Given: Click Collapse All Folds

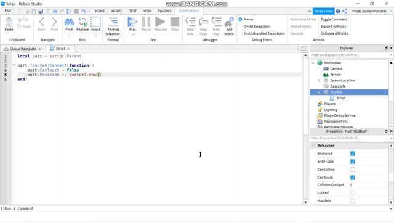Looking at the screenshot, I should click(x=334, y=33).
